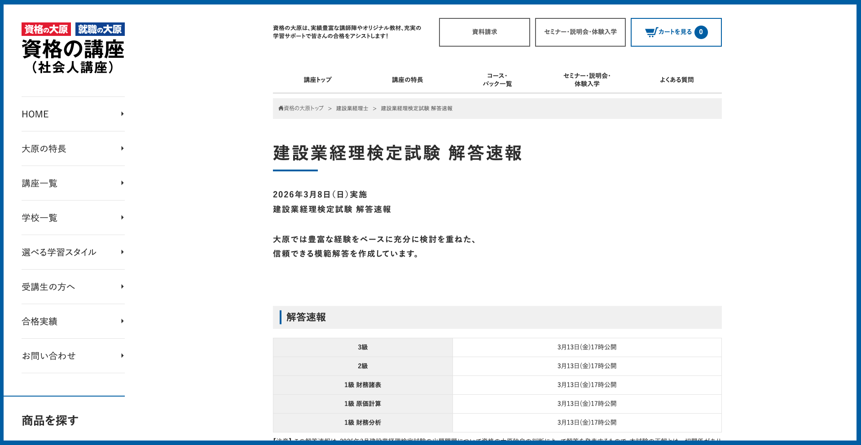Open 選べる学習スタイル sidebar menu
The height and width of the screenshot is (445, 861).
(59, 252)
